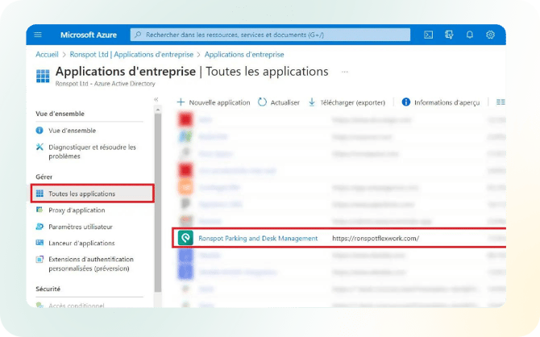This screenshot has height=337, width=540.
Task: Open Proxy d'application
Action: point(77,210)
